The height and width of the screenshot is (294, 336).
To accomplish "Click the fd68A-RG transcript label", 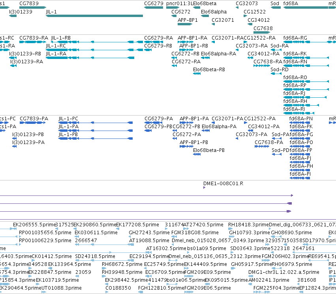I will [295, 38].
